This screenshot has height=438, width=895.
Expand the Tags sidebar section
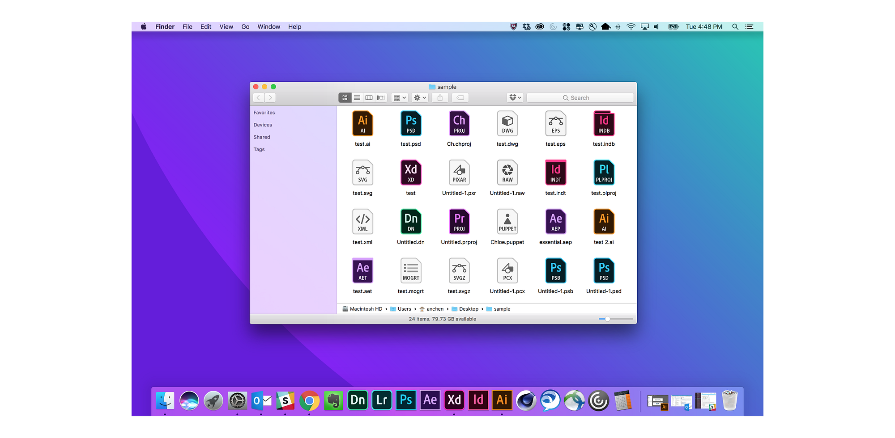[x=259, y=149]
